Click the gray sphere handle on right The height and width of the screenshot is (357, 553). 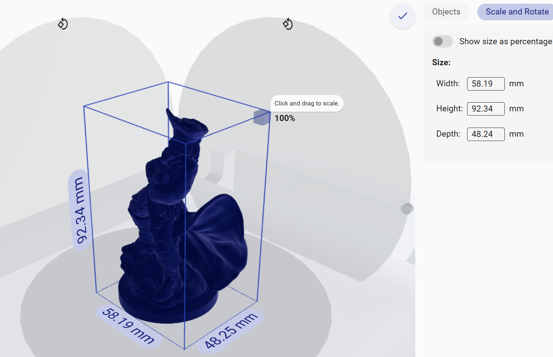(407, 209)
